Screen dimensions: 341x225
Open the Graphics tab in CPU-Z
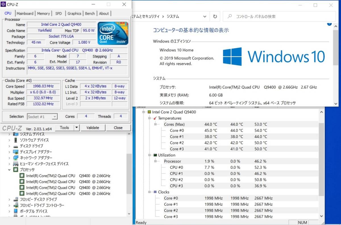click(x=74, y=13)
